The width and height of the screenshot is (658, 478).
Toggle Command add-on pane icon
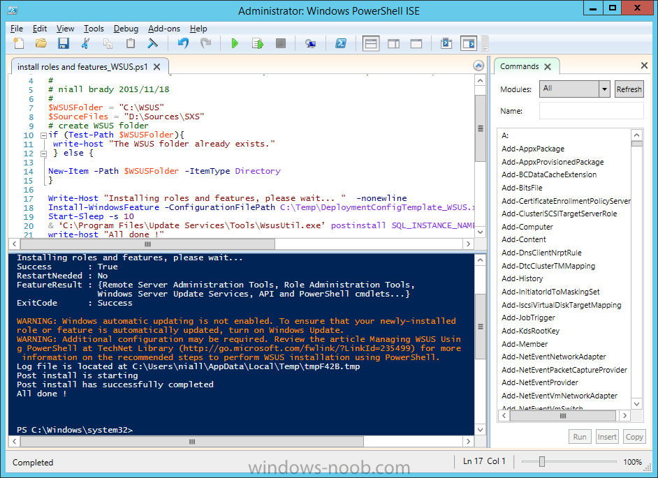(x=469, y=43)
